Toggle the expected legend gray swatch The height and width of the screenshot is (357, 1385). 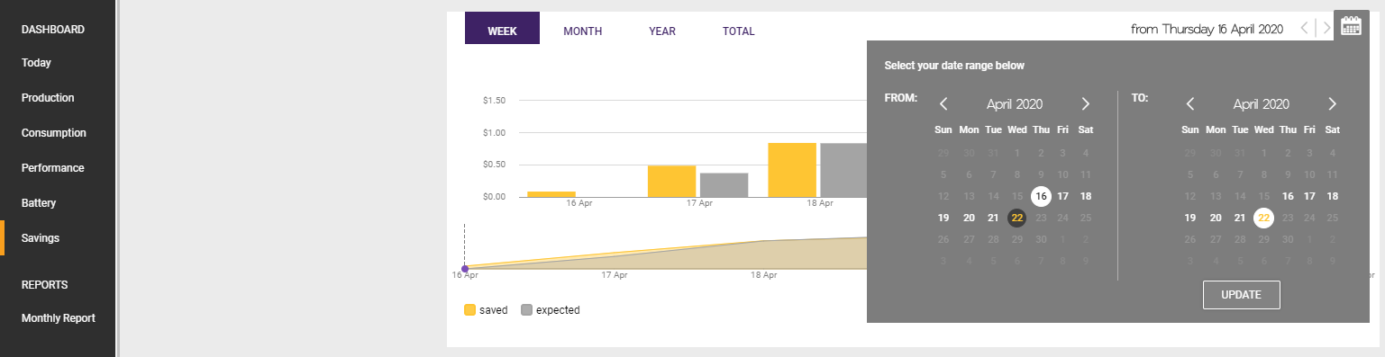coord(526,310)
